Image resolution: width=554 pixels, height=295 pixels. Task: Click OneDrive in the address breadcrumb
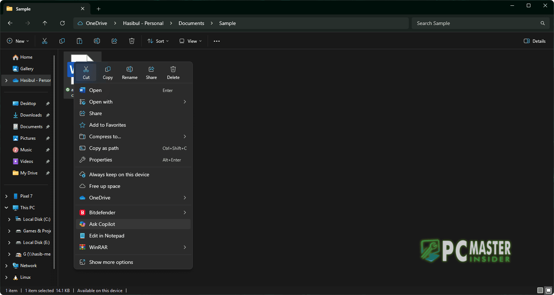pos(97,23)
